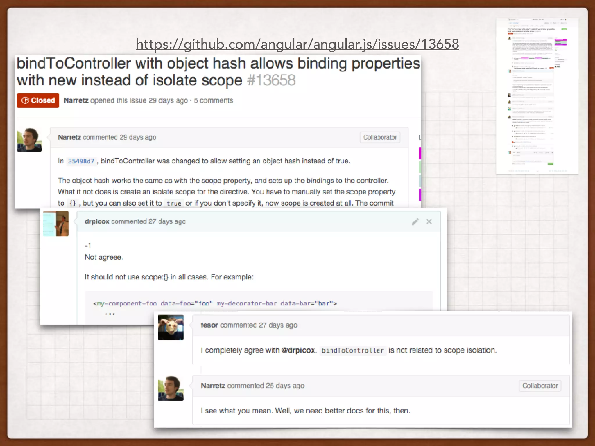Click the @drpicox mention in fesor's comment

[x=298, y=350]
